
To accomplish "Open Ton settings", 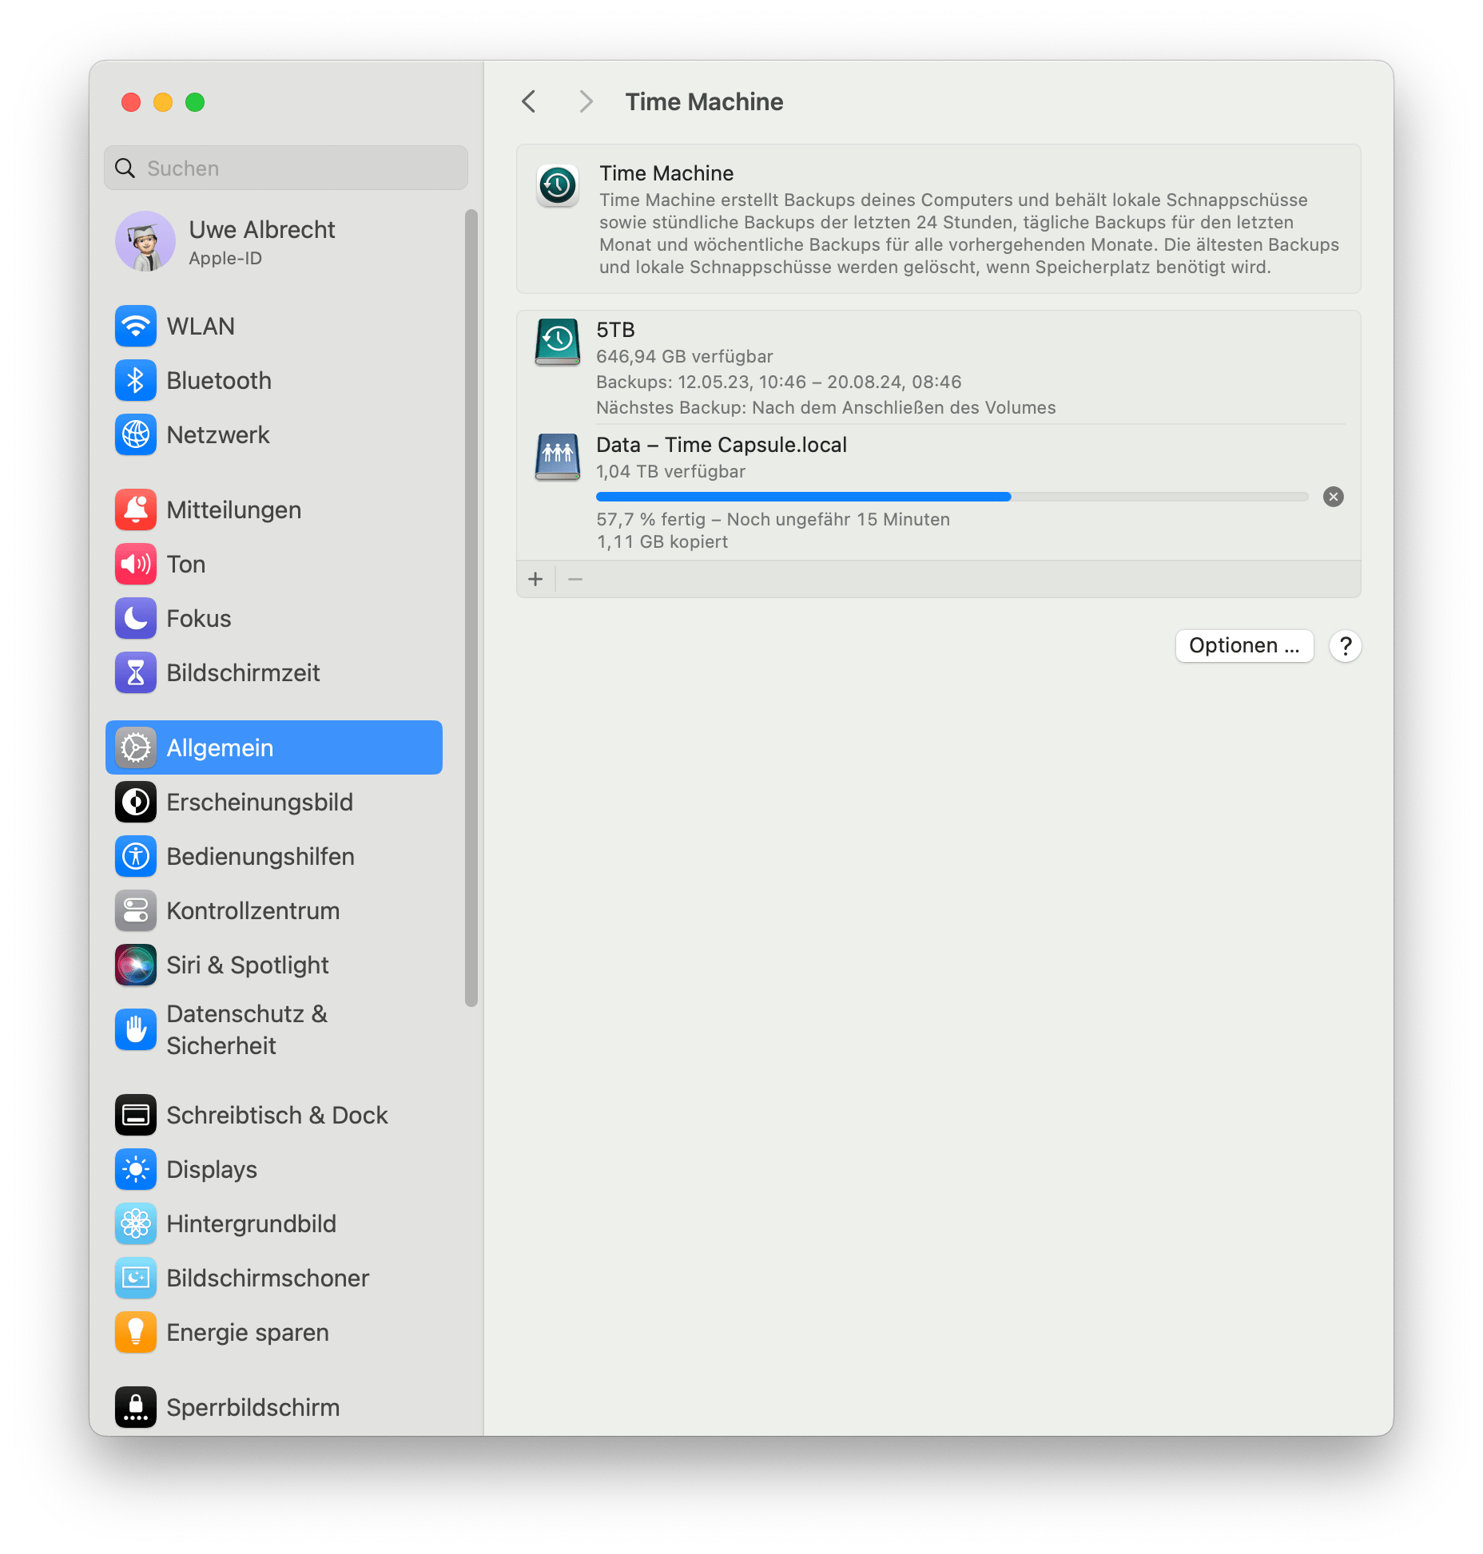I will tap(185, 564).
